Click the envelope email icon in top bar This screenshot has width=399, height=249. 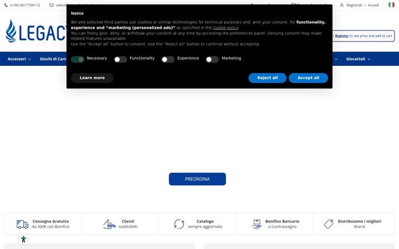point(52,5)
